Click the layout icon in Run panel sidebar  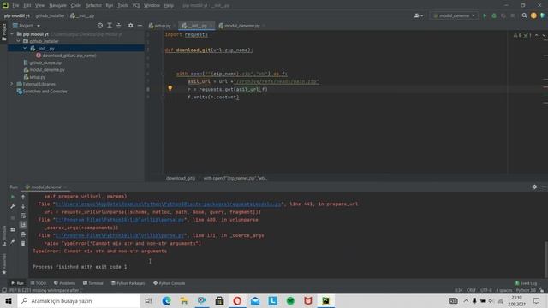(x=13, y=229)
